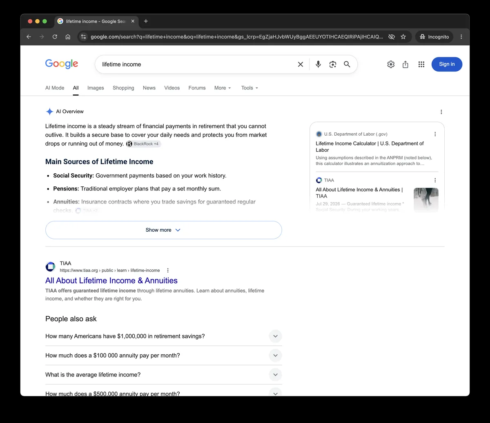This screenshot has height=423, width=490.
Task: Bookmark this page with the star icon
Action: pyautogui.click(x=403, y=37)
